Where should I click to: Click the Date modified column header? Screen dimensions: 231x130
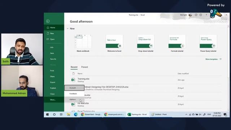coord(183,74)
